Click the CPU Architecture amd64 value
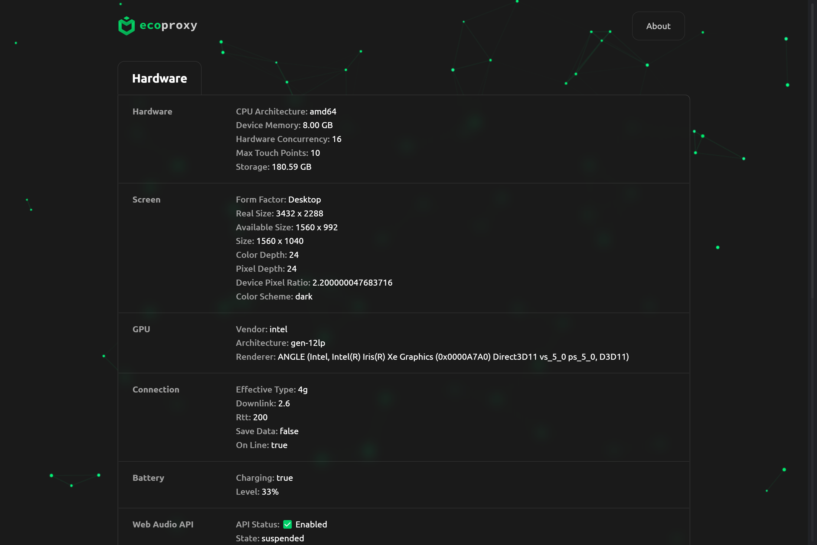Image resolution: width=817 pixels, height=545 pixels. pos(323,112)
